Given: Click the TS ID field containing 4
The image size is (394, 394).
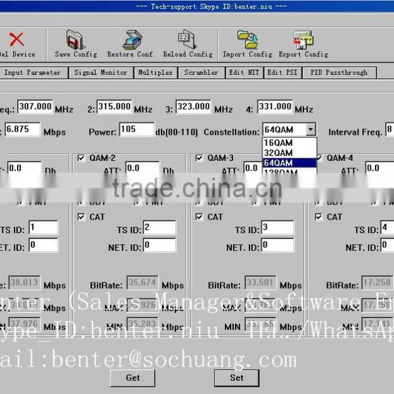Looking at the screenshot, I should coord(387,227).
